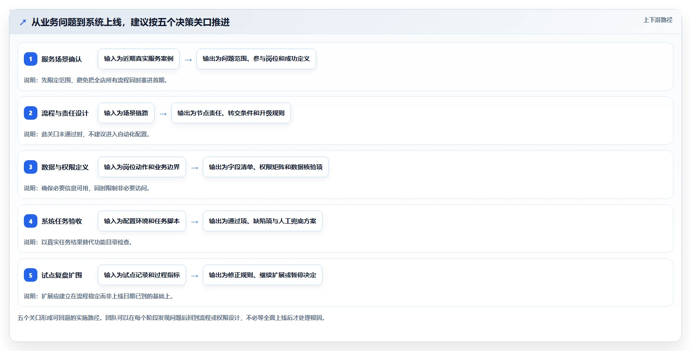This screenshot has width=691, height=351.
Task: Click the 输出为修正规则、继续扩展或暂停决定 box
Action: [x=263, y=275]
